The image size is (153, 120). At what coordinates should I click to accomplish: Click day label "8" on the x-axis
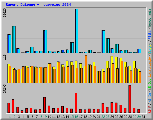pos(41,117)
